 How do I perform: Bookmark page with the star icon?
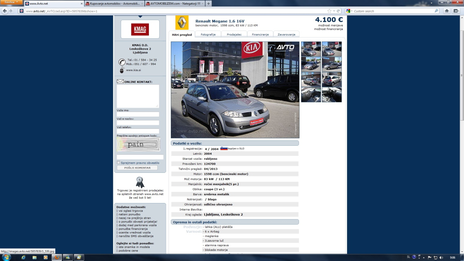(329, 11)
